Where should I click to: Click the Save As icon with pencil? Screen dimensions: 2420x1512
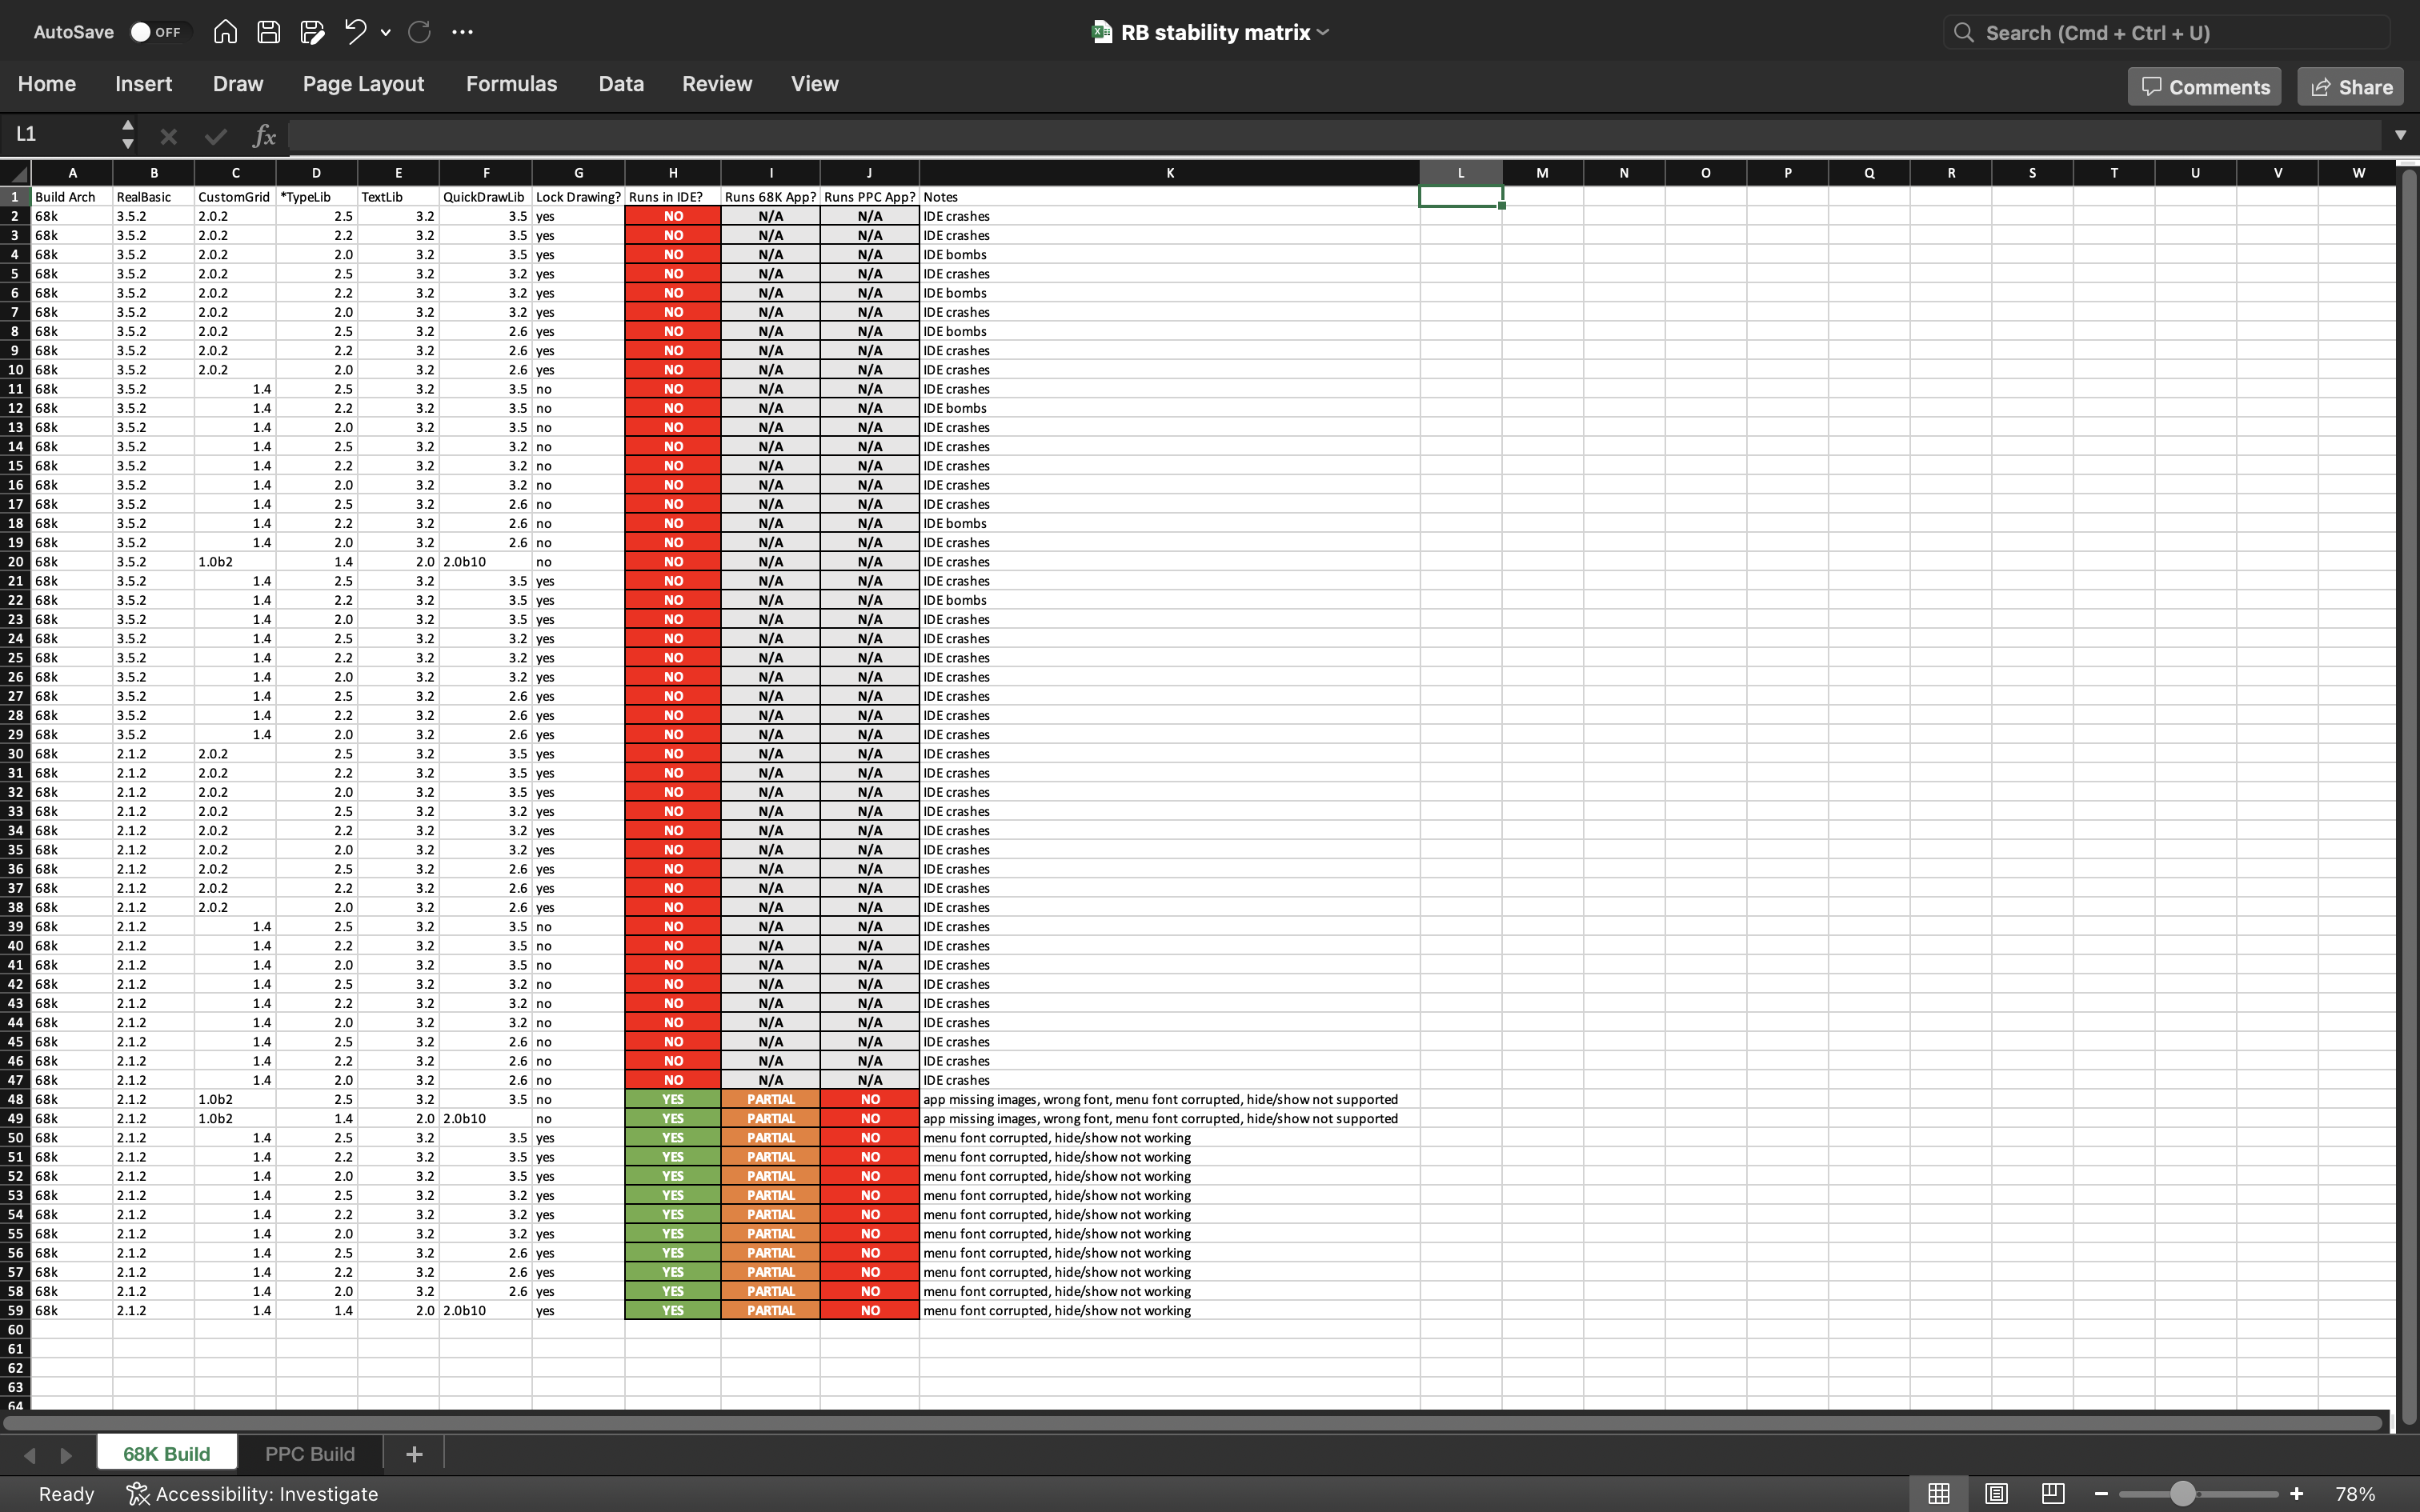[312, 32]
